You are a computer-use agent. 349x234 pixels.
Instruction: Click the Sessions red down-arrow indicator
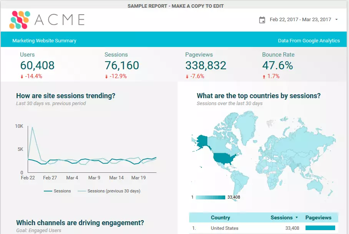pos(106,77)
